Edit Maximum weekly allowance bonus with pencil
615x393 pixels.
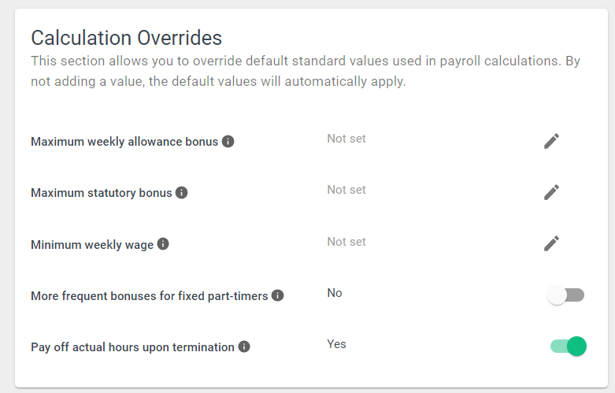point(551,141)
